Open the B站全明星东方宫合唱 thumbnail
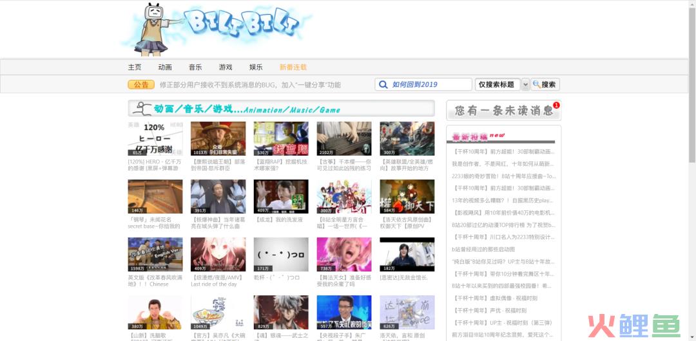 [344, 196]
